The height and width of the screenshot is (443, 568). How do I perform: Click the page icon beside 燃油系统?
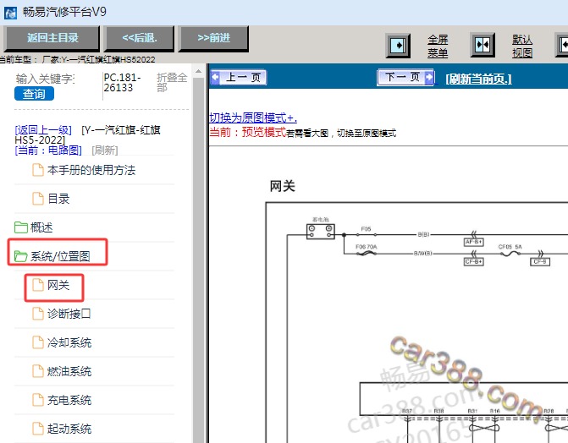tap(38, 371)
